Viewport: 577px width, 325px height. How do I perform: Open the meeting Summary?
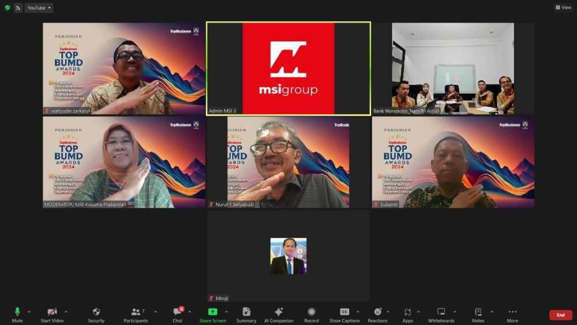tap(246, 315)
